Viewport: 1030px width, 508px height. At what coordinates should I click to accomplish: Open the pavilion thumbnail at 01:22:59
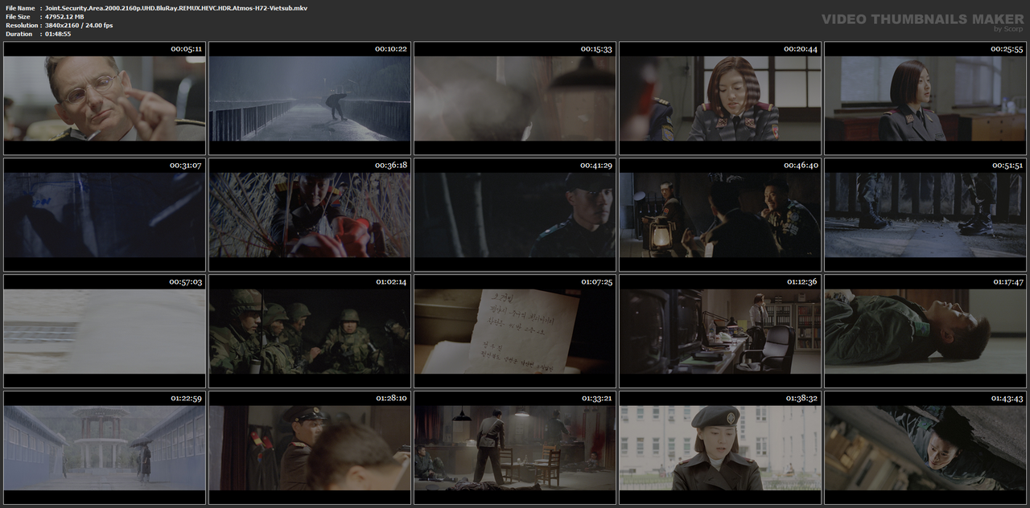tap(105, 448)
